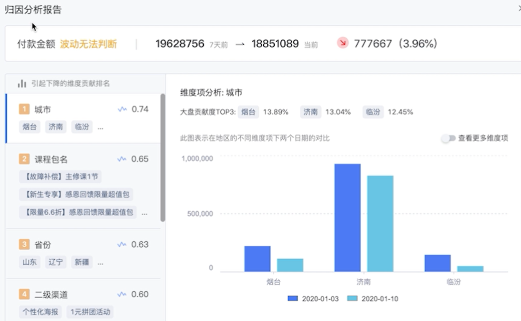Viewport: 521px width, 321px height.
Task: Click the light blue 济南 bar in the chart
Action: point(380,224)
